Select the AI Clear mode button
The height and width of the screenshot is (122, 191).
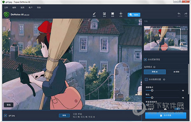click(x=176, y=72)
